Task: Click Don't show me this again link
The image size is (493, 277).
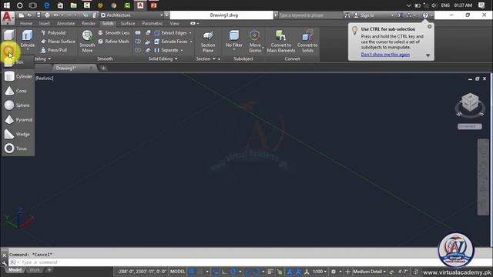Action: pos(385,55)
